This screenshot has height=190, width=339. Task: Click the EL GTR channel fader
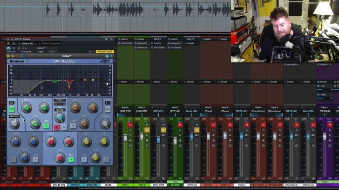(175, 139)
